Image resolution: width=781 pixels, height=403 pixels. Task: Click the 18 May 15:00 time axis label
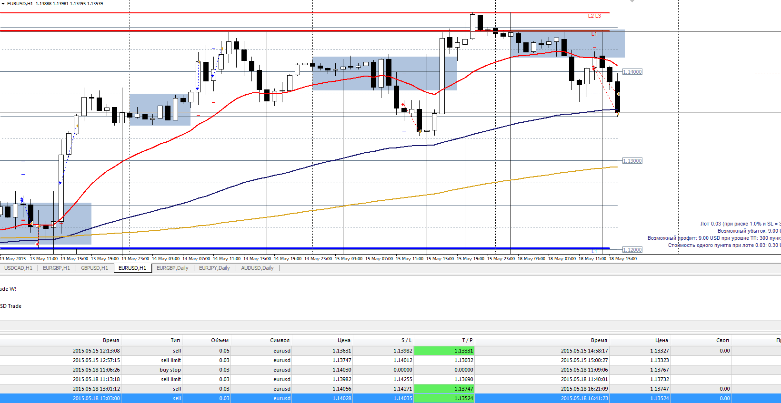pyautogui.click(x=623, y=259)
